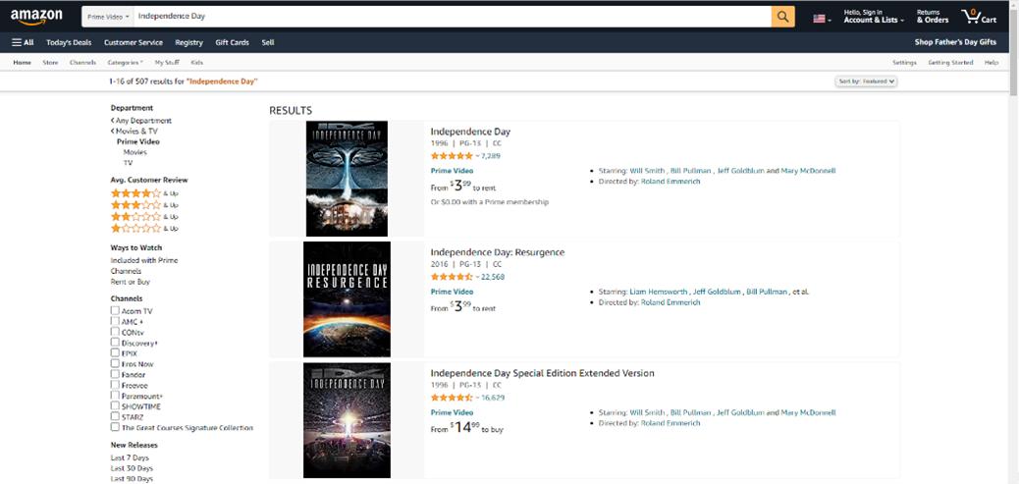Open the My Stuff tab

167,63
